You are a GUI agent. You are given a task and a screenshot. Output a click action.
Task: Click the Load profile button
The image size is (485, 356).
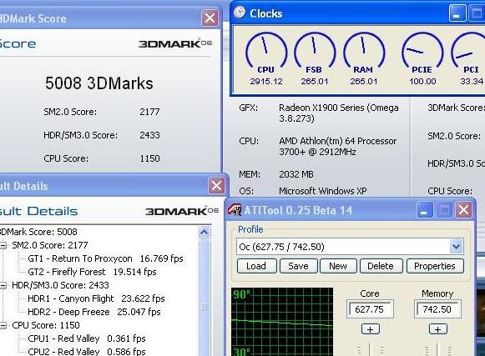tap(256, 266)
